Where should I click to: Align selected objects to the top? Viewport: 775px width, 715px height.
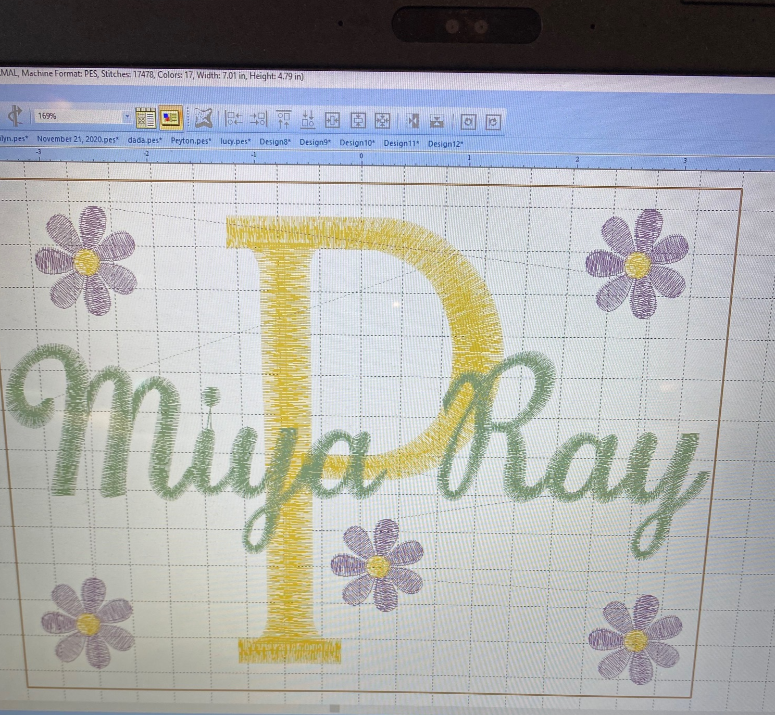click(x=283, y=120)
